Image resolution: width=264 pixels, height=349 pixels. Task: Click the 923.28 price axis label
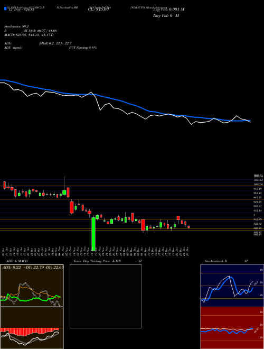point(257,202)
